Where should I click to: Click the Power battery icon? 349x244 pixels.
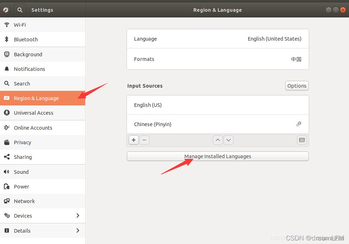(7, 186)
